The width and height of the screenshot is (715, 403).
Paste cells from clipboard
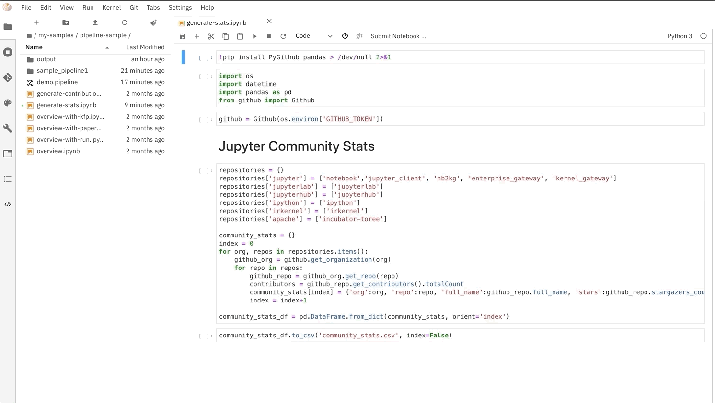click(x=240, y=36)
